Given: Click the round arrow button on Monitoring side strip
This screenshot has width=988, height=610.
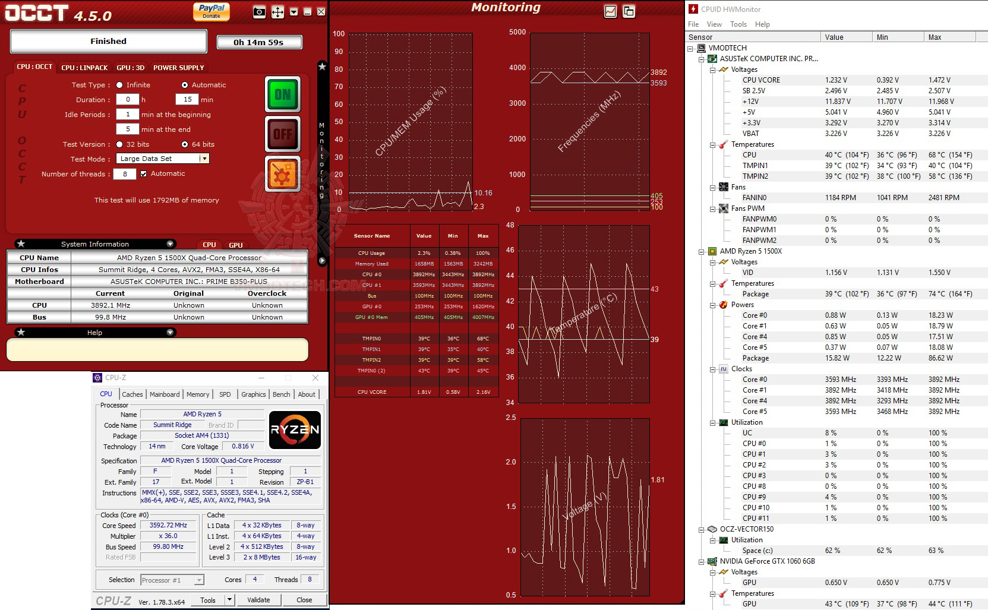Looking at the screenshot, I should point(322,260).
